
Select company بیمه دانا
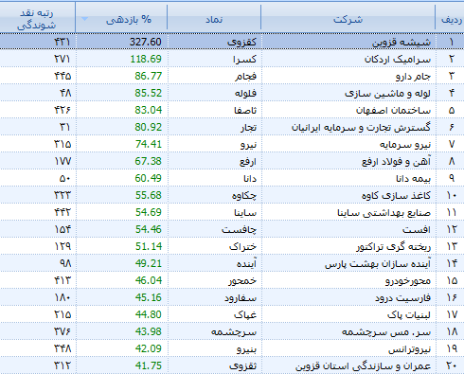coord(414,178)
